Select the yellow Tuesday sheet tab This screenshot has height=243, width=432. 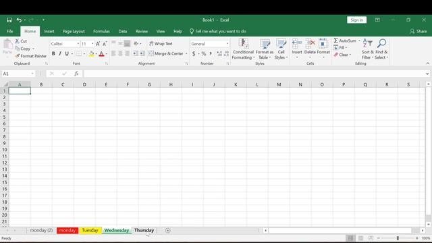click(x=90, y=230)
